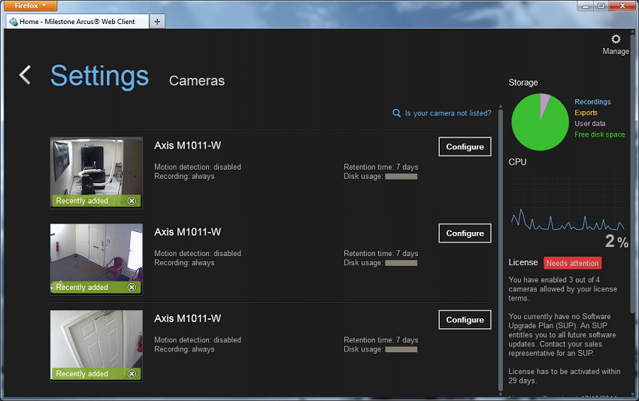The width and height of the screenshot is (639, 401).
Task: Configure the second Axis M1011-W camera
Action: [465, 234]
